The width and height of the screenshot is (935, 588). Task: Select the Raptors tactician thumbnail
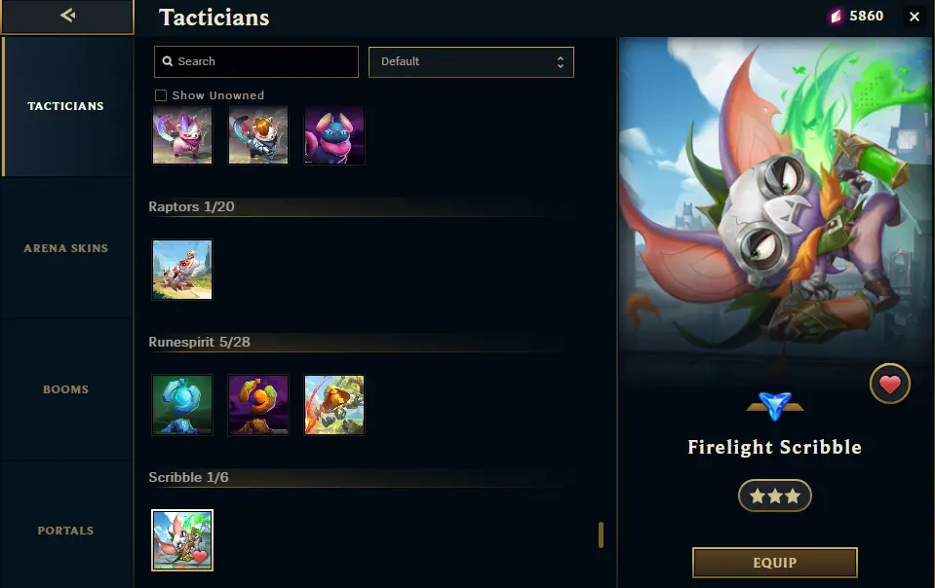[182, 270]
